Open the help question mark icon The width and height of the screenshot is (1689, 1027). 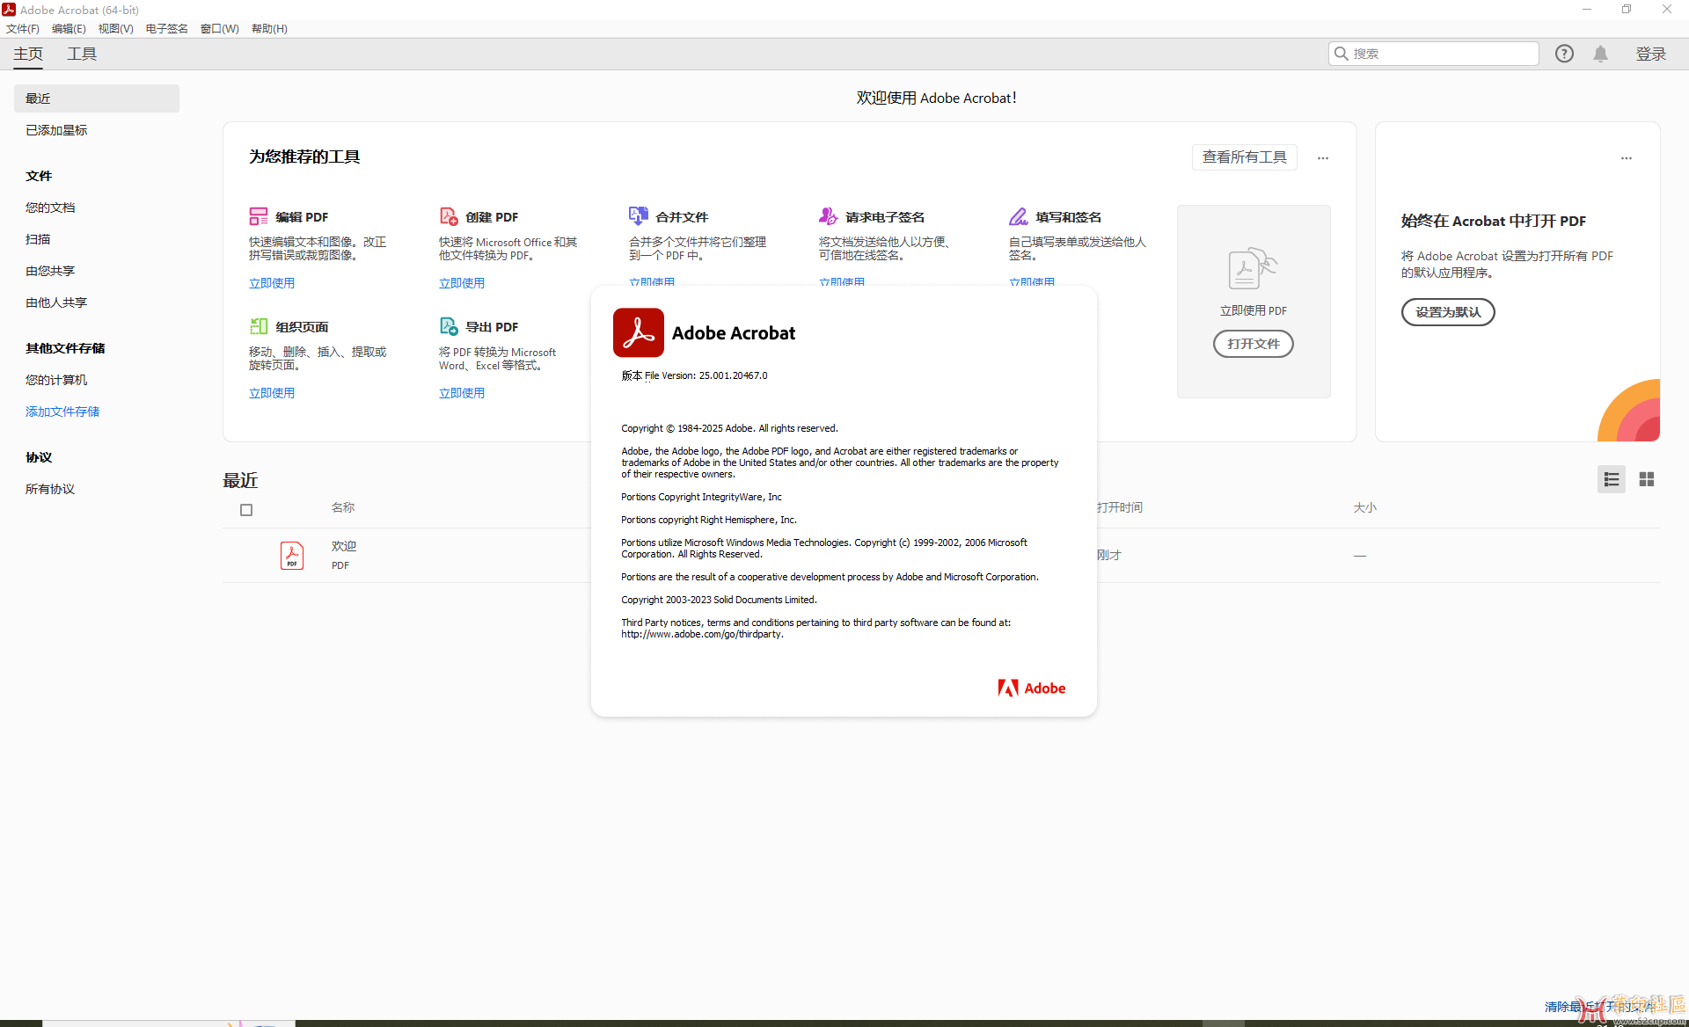[1564, 54]
